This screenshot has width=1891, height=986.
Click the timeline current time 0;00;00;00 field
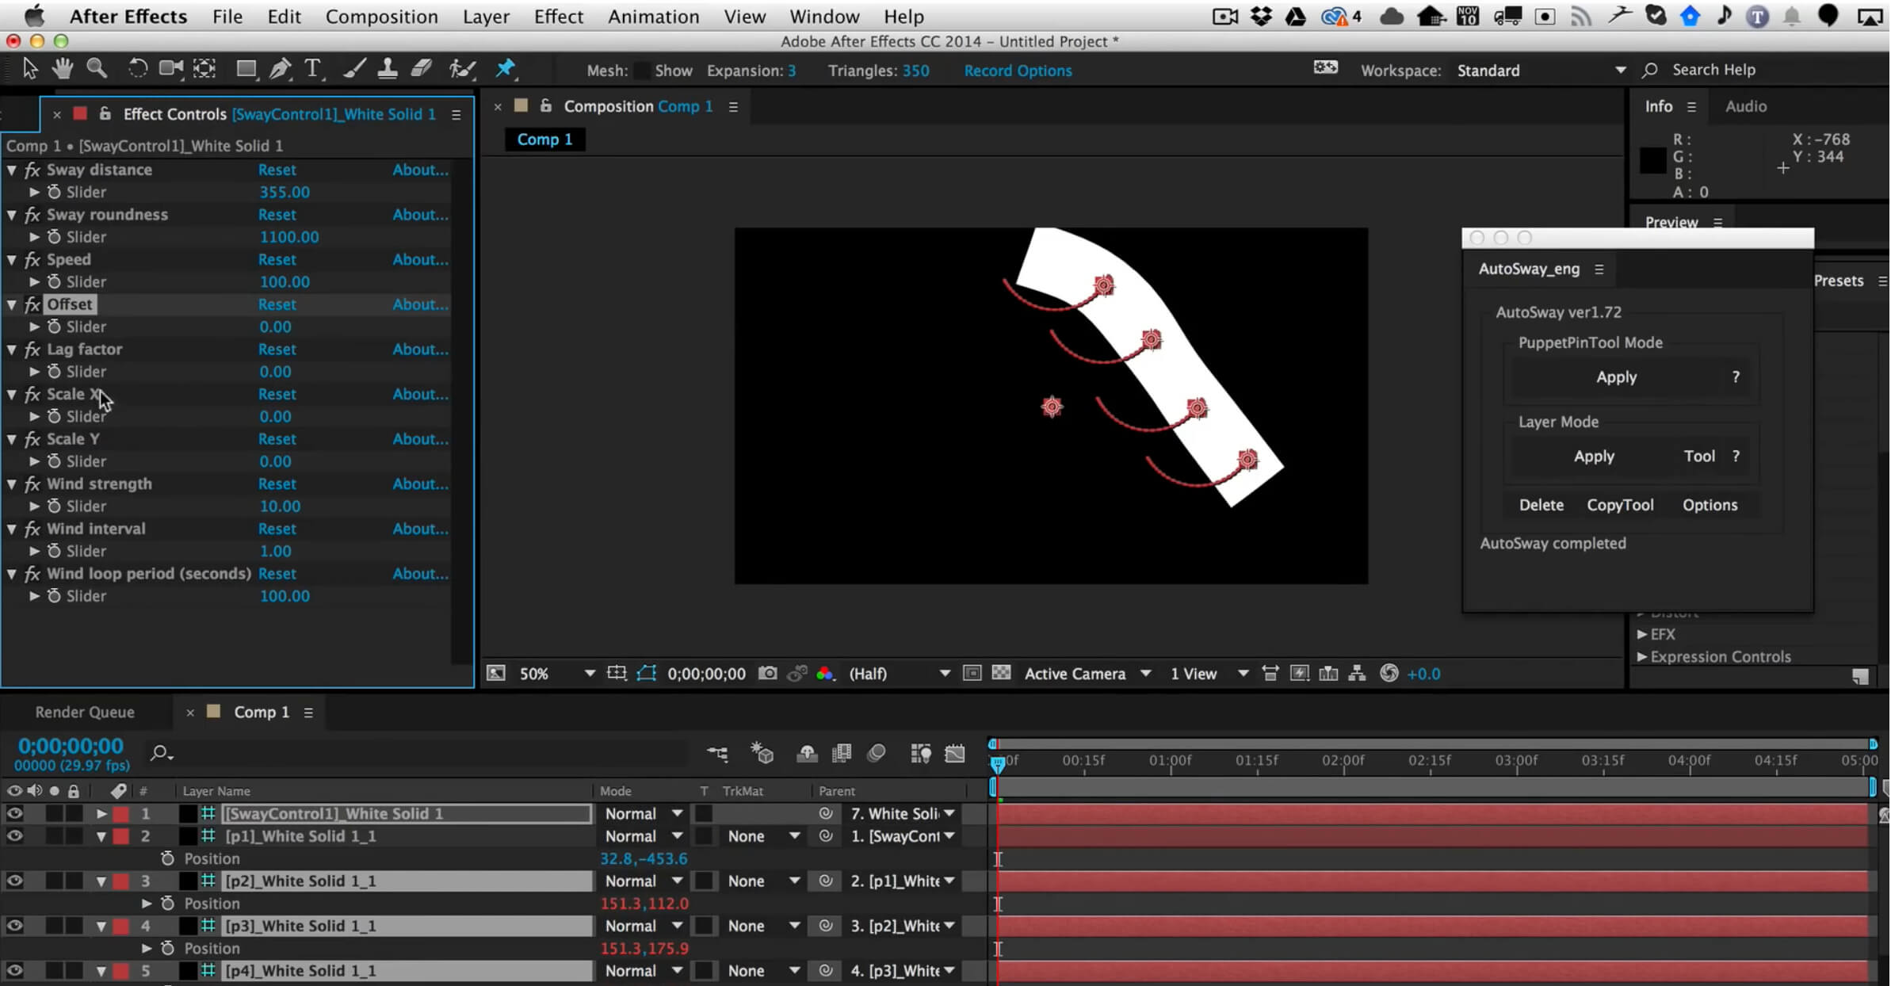coord(71,746)
